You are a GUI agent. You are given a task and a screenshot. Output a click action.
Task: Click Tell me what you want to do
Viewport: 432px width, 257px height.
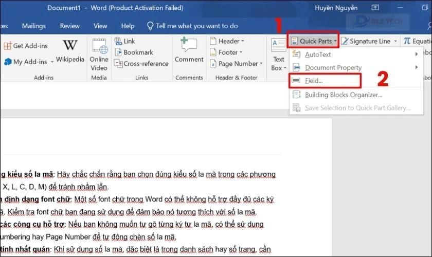pyautogui.click(x=196, y=26)
